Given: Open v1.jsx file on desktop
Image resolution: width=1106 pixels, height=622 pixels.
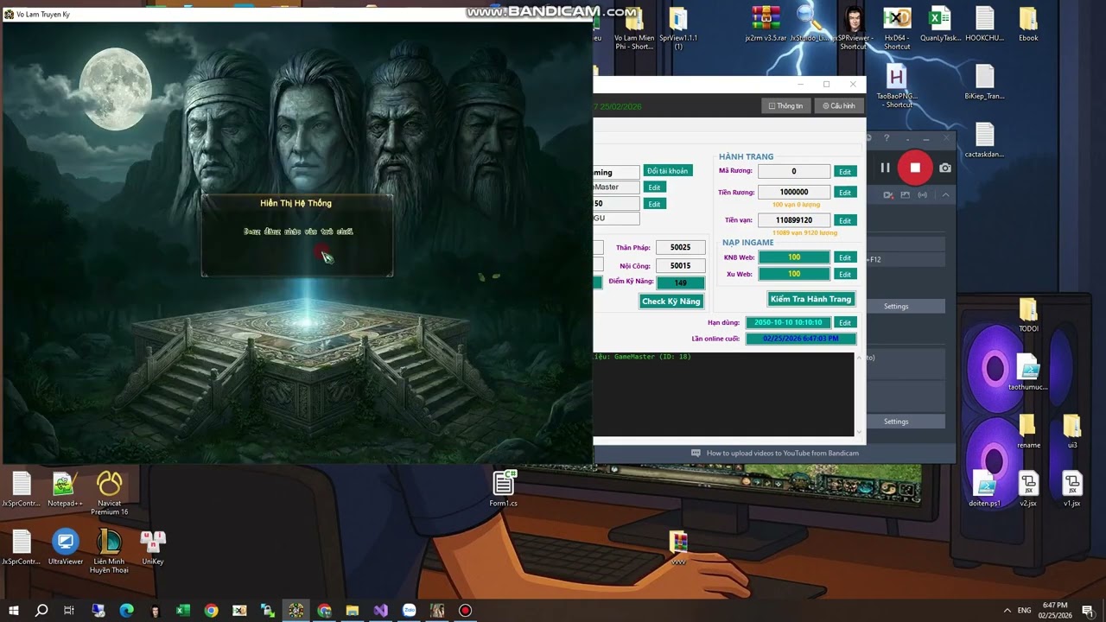Looking at the screenshot, I should (x=1071, y=490).
